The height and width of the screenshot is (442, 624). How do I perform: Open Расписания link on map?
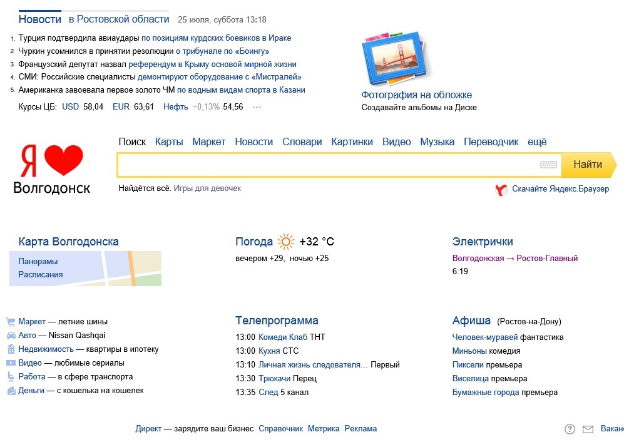40,275
